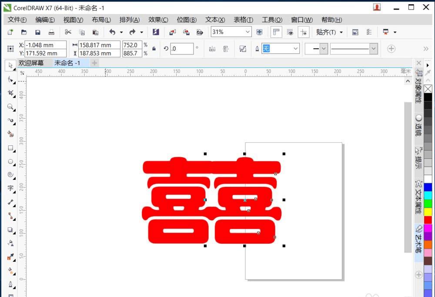This screenshot has height=297, width=435.
Task: Click the Redo arrow icon
Action: click(x=133, y=32)
